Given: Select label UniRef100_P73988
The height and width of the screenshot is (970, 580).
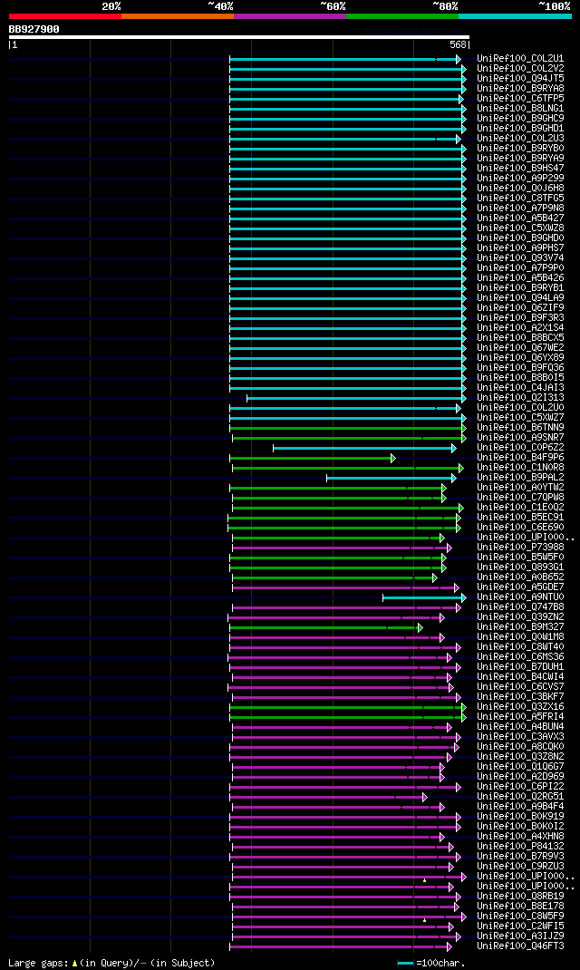Looking at the screenshot, I should pyautogui.click(x=520, y=548).
